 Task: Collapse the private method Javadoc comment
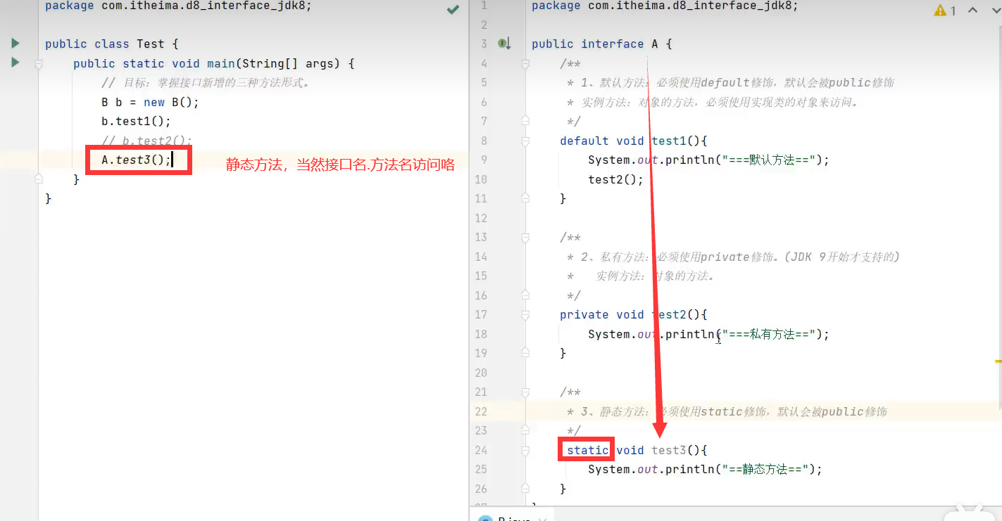pos(525,238)
